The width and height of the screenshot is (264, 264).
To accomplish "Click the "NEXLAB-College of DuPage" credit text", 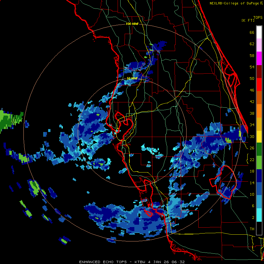I will pos(235,3).
